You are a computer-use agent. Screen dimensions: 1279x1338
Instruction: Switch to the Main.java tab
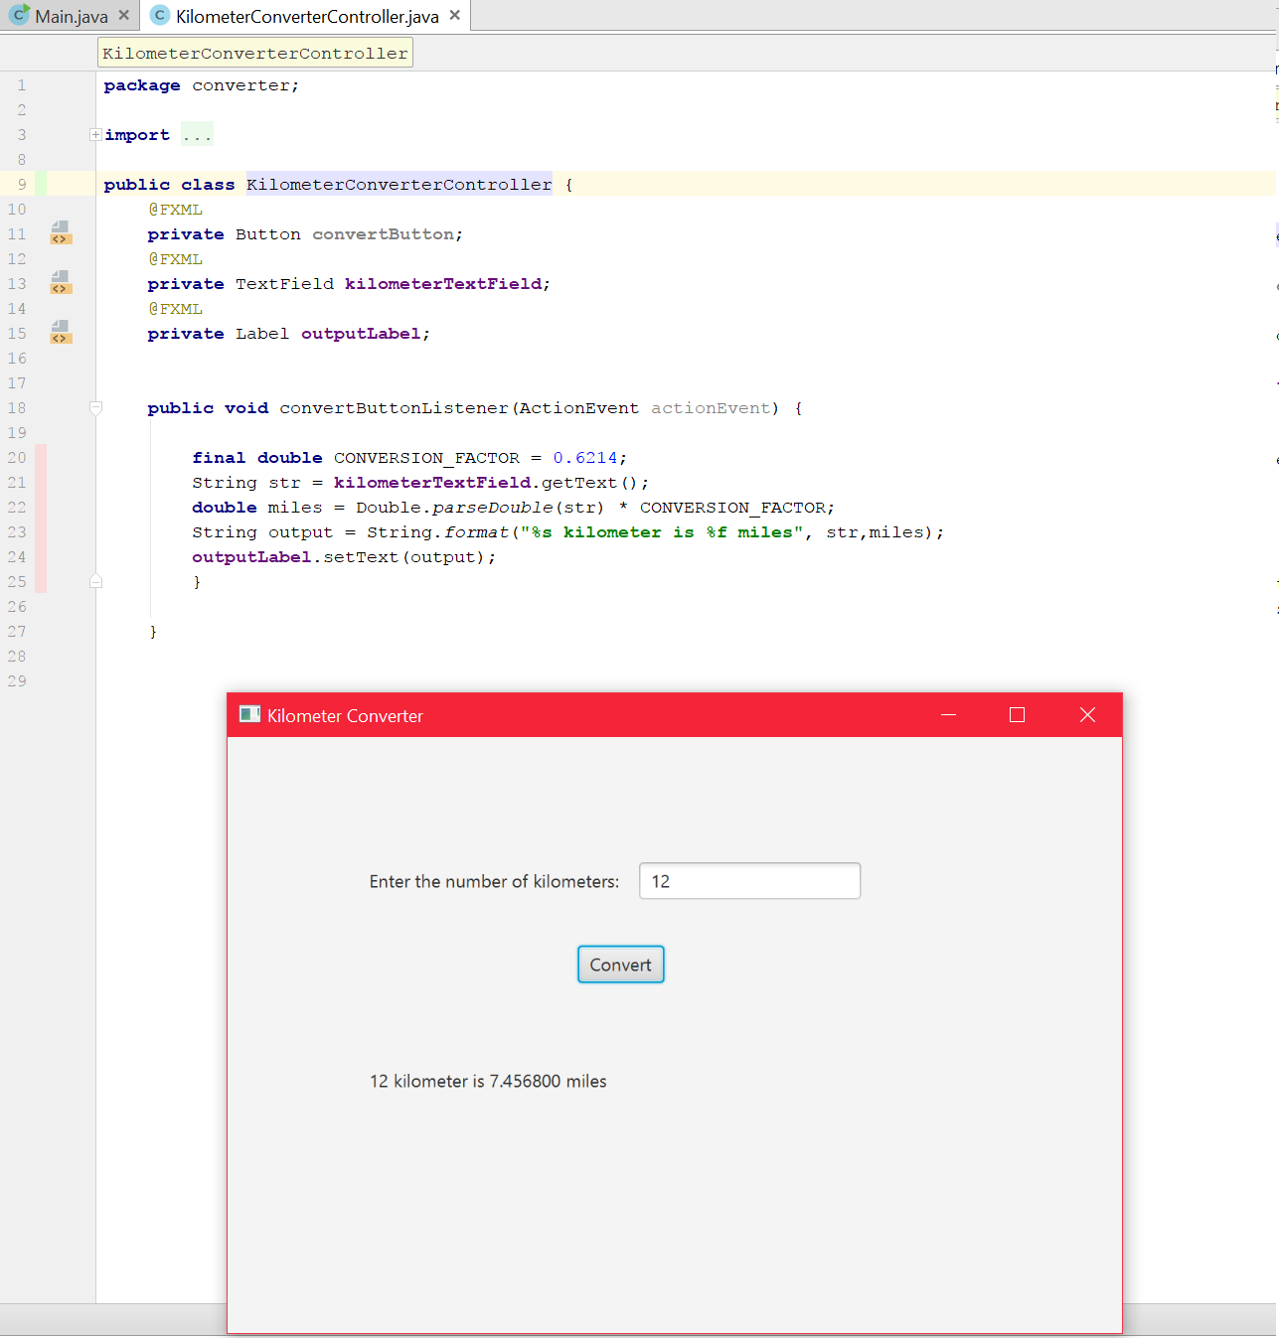pos(72,16)
